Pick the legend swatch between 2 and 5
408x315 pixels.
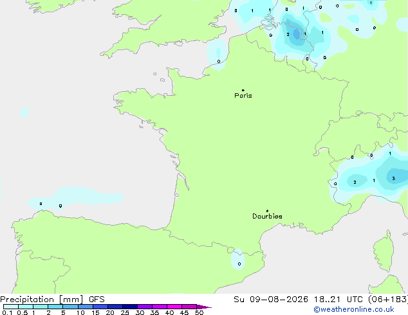[x=55, y=307]
